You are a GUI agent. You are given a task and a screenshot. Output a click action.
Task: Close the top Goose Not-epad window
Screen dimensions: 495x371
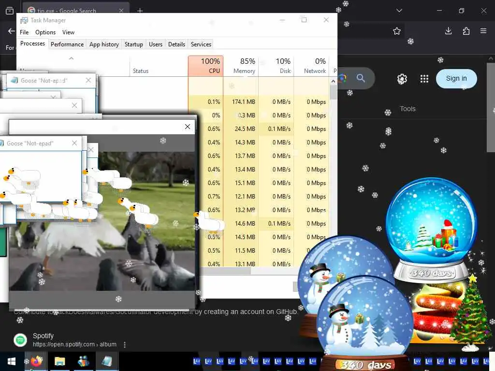[x=88, y=81]
